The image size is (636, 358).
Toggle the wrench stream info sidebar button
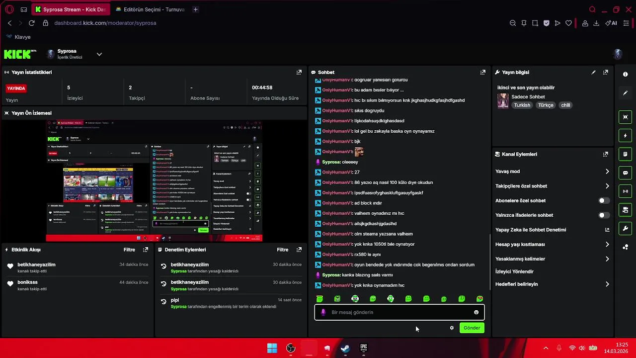click(625, 229)
